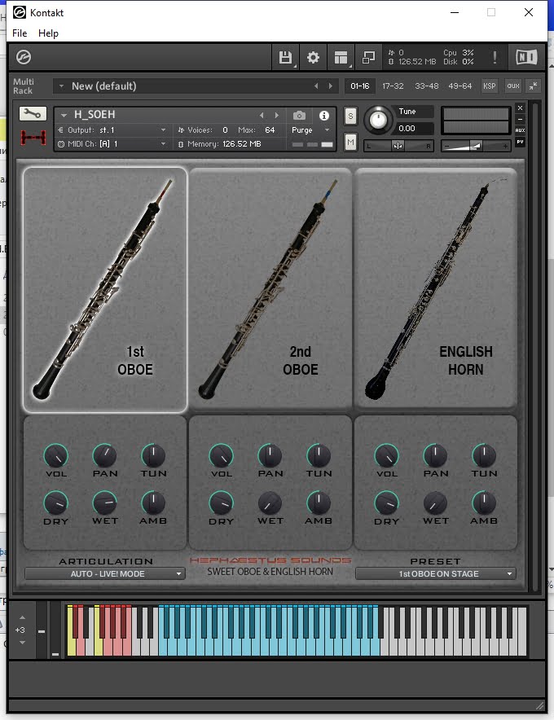The width and height of the screenshot is (554, 720).
Task: Open the Help menu
Action: coord(48,33)
